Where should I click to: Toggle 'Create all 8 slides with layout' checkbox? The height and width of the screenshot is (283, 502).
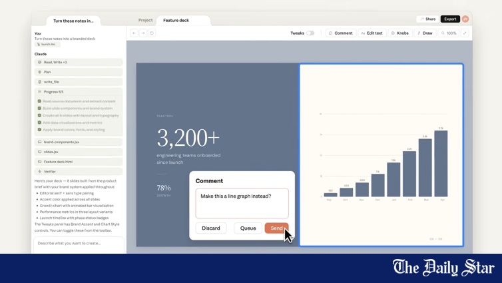click(39, 115)
